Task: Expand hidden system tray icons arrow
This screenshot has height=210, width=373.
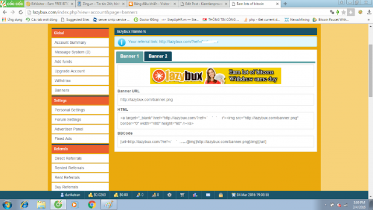Action: point(325,205)
